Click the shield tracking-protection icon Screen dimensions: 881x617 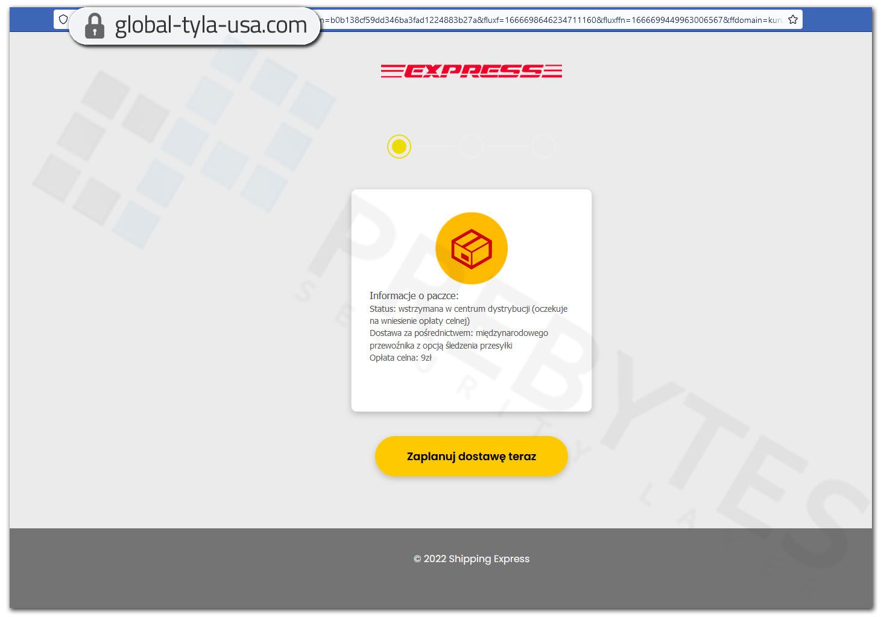coord(63,19)
